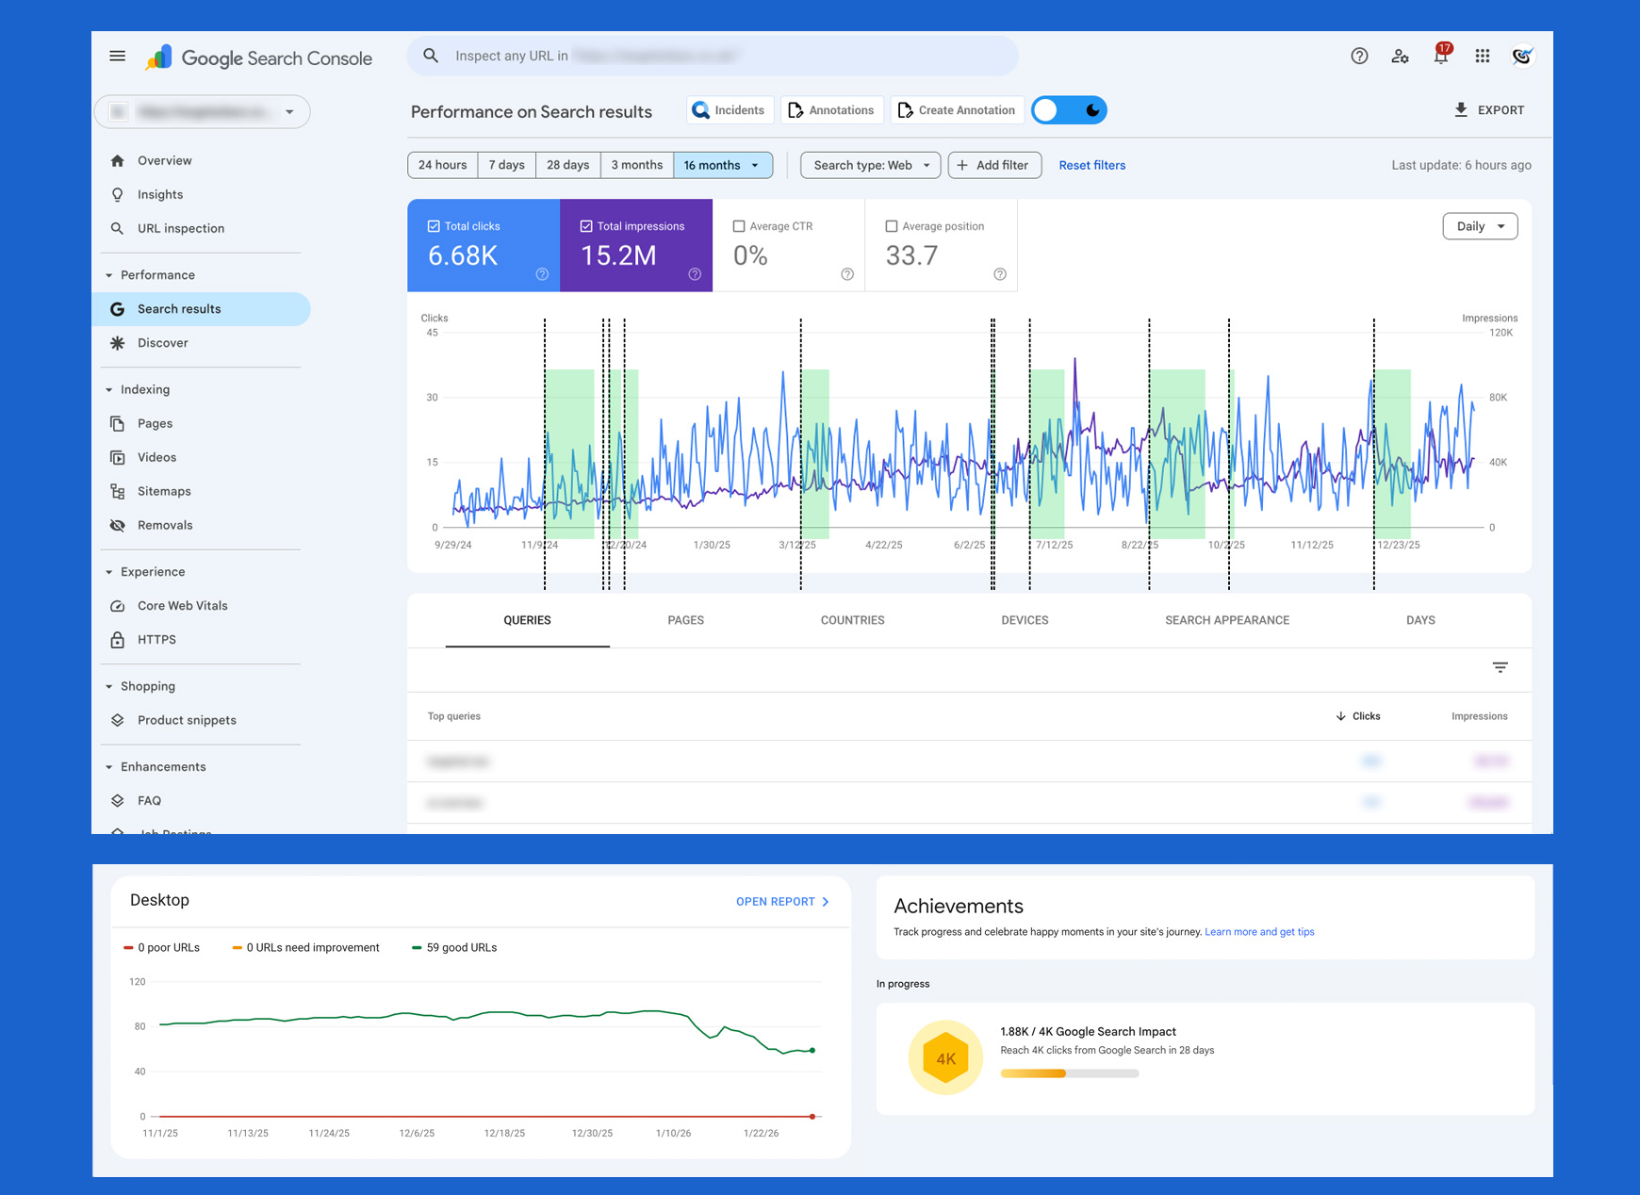Image resolution: width=1640 pixels, height=1195 pixels.
Task: Click the help question mark icon
Action: click(1359, 57)
